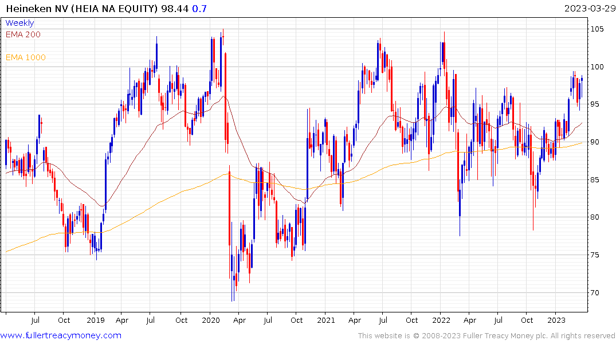
Task: Click the 95 price axis label
Action: 595,104
